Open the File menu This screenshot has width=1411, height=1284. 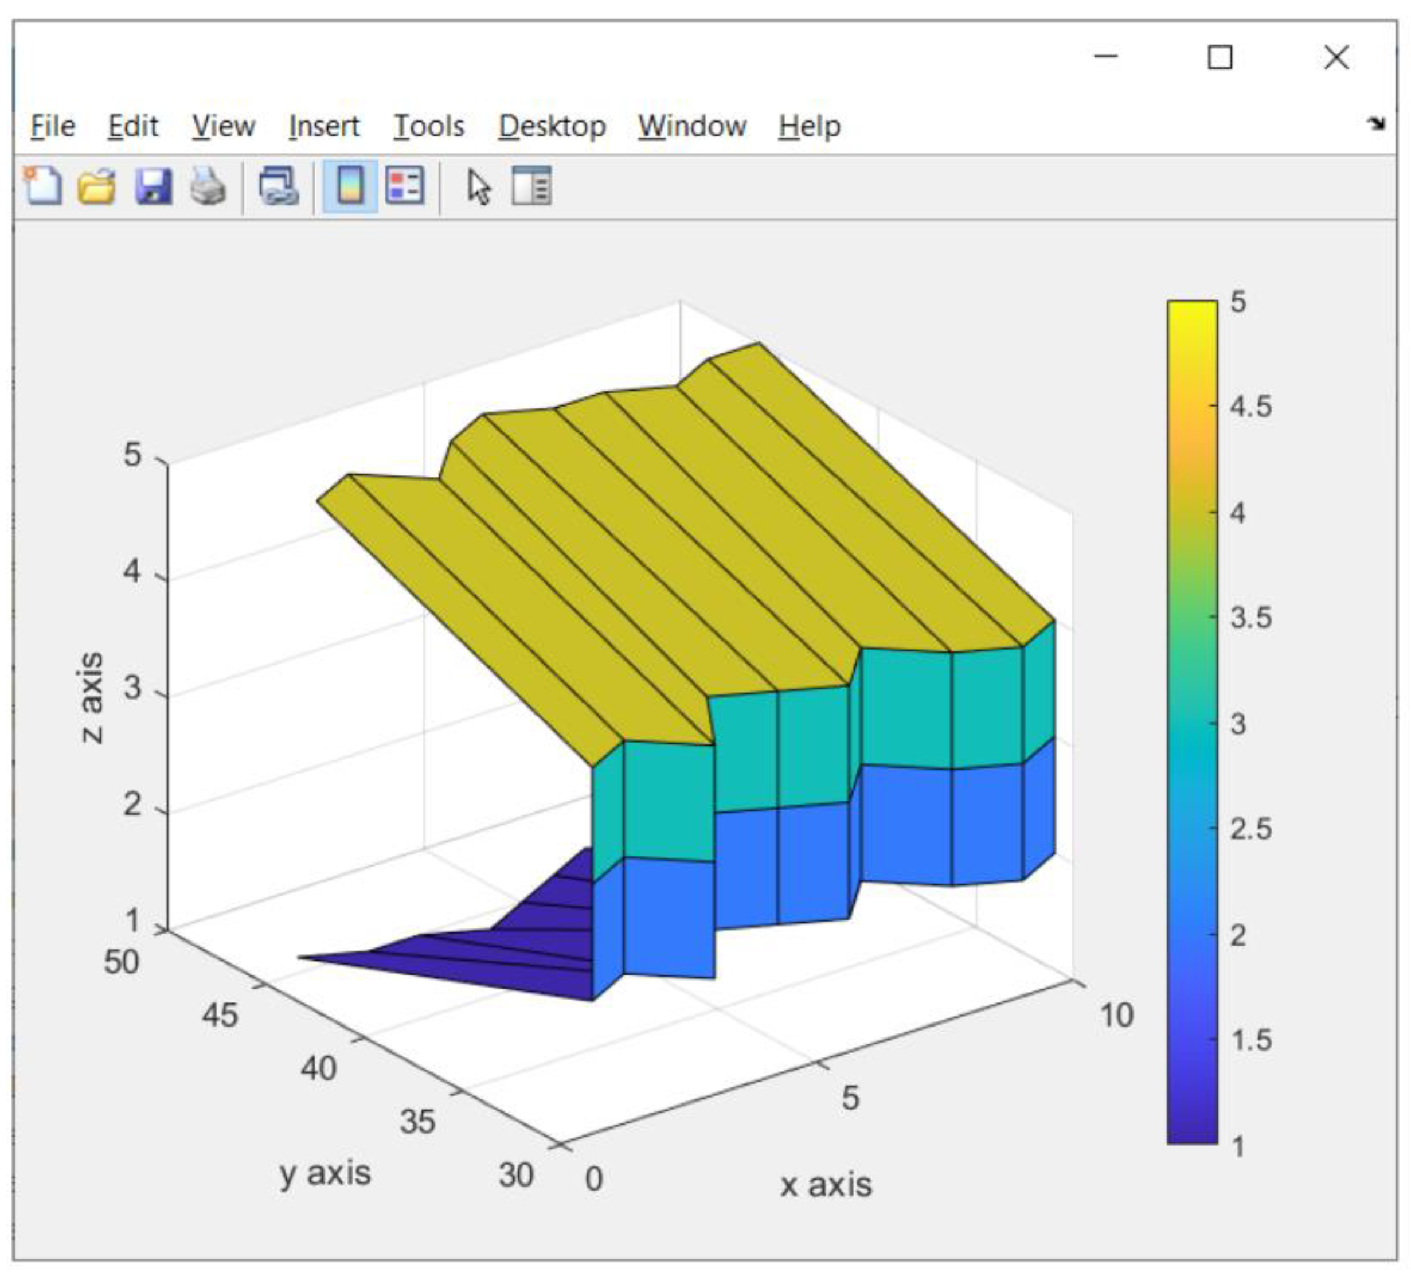(x=53, y=127)
